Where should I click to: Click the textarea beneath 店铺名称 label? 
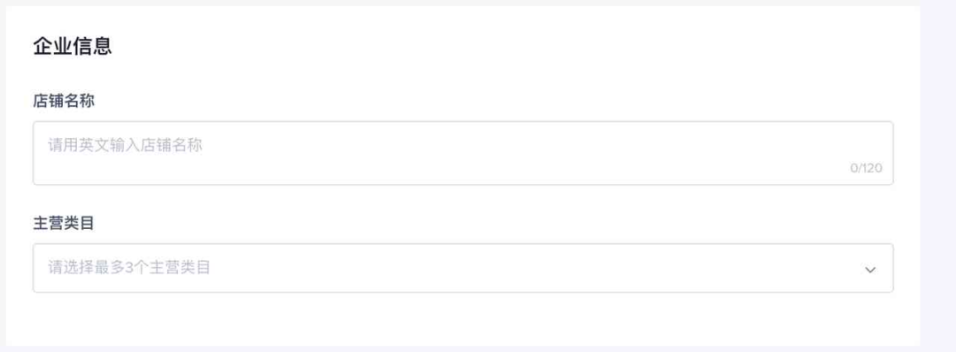click(463, 153)
